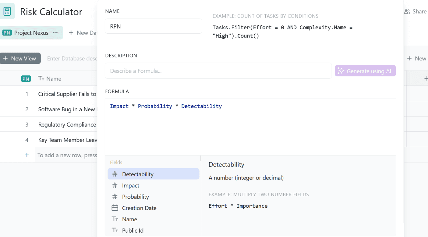Click the sparkle icon on Generate using AI

[x=341, y=71]
